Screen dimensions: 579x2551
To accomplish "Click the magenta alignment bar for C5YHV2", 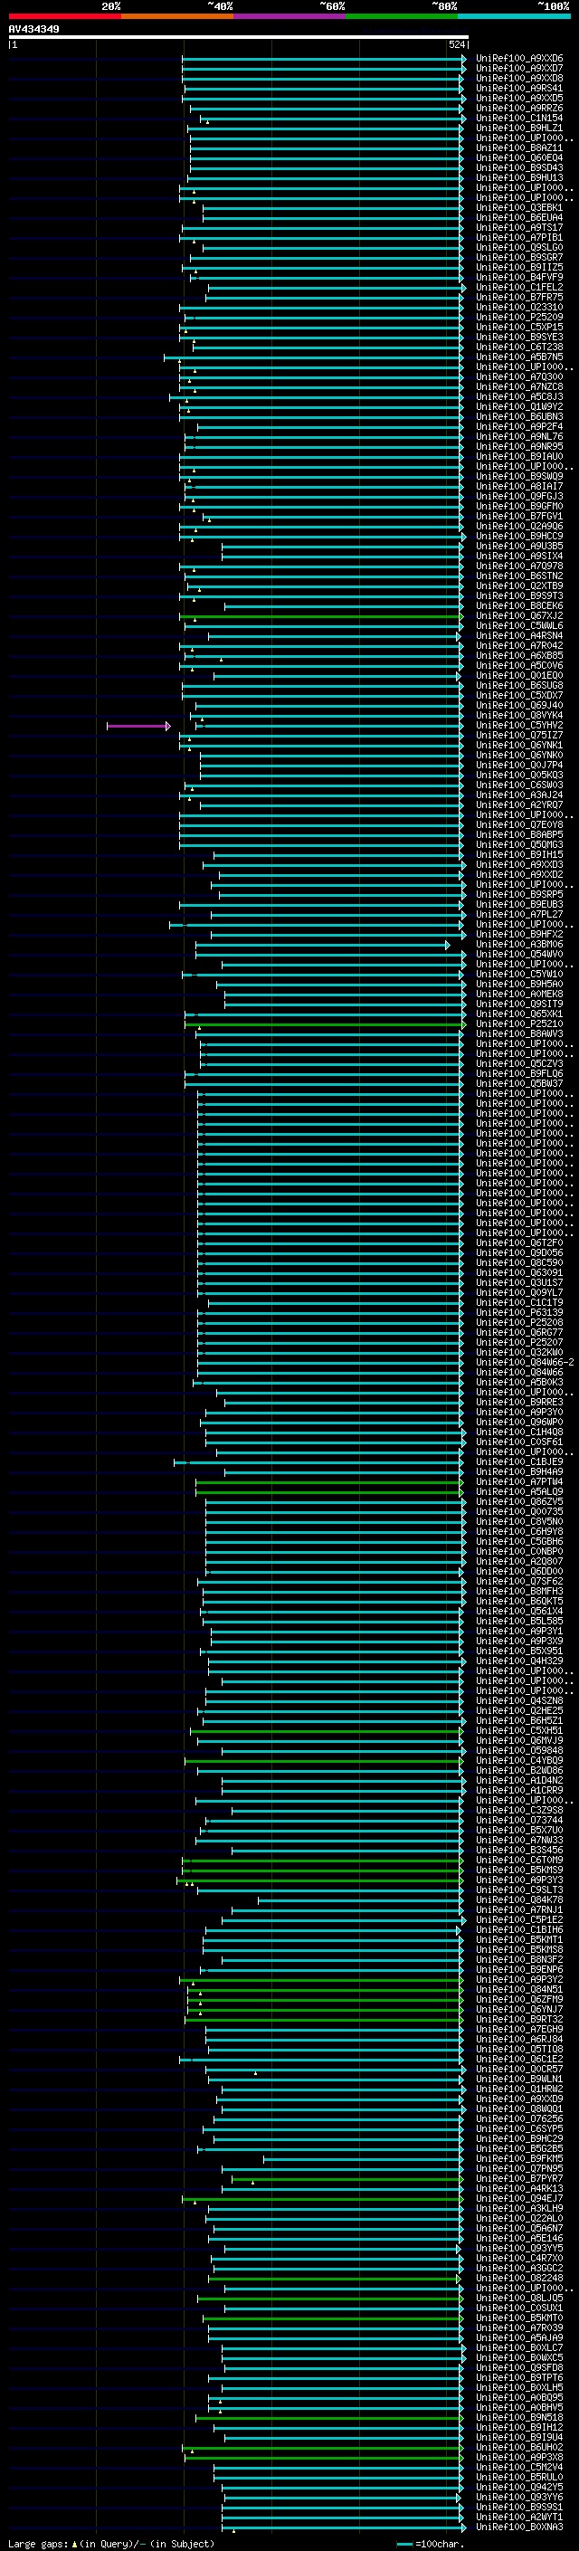I will tap(138, 726).
